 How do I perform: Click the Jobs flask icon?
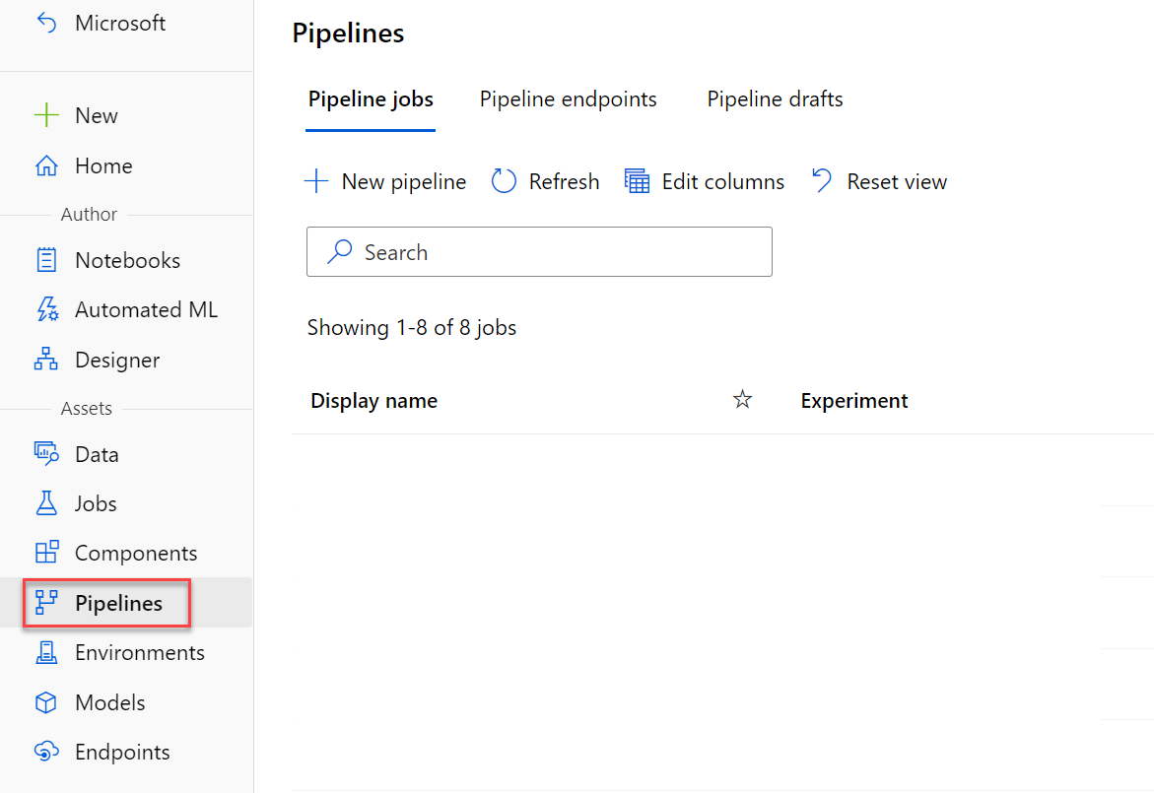pyautogui.click(x=46, y=503)
